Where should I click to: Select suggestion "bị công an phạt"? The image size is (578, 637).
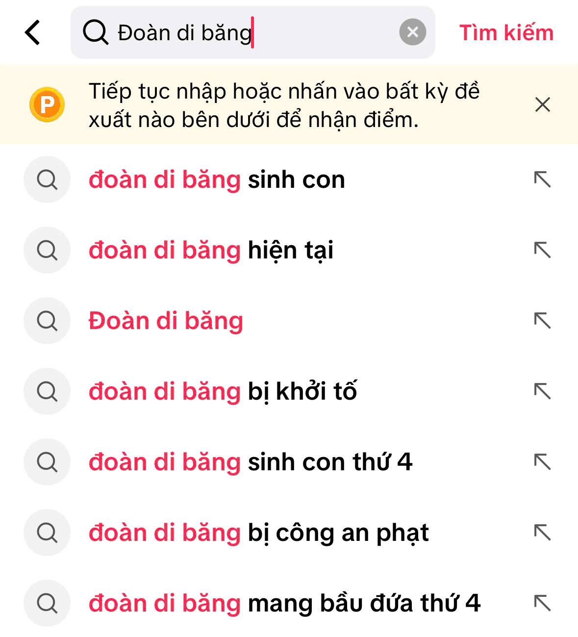[258, 533]
